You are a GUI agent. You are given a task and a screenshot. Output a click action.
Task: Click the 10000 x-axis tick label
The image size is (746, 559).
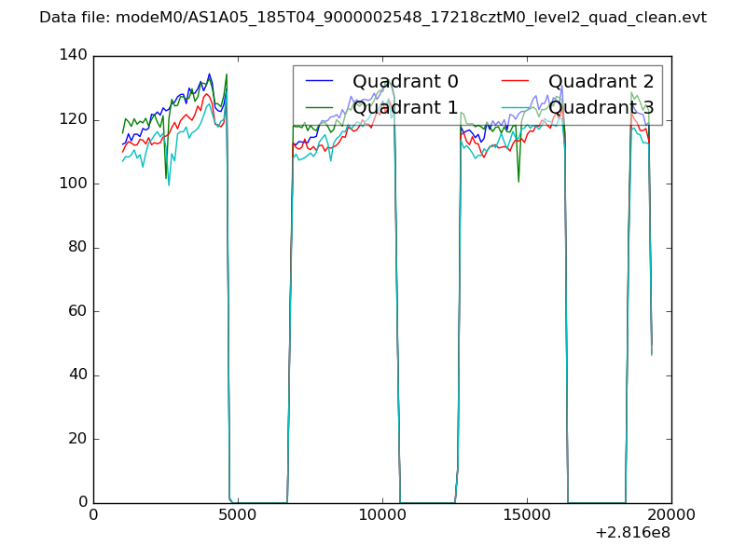382,515
